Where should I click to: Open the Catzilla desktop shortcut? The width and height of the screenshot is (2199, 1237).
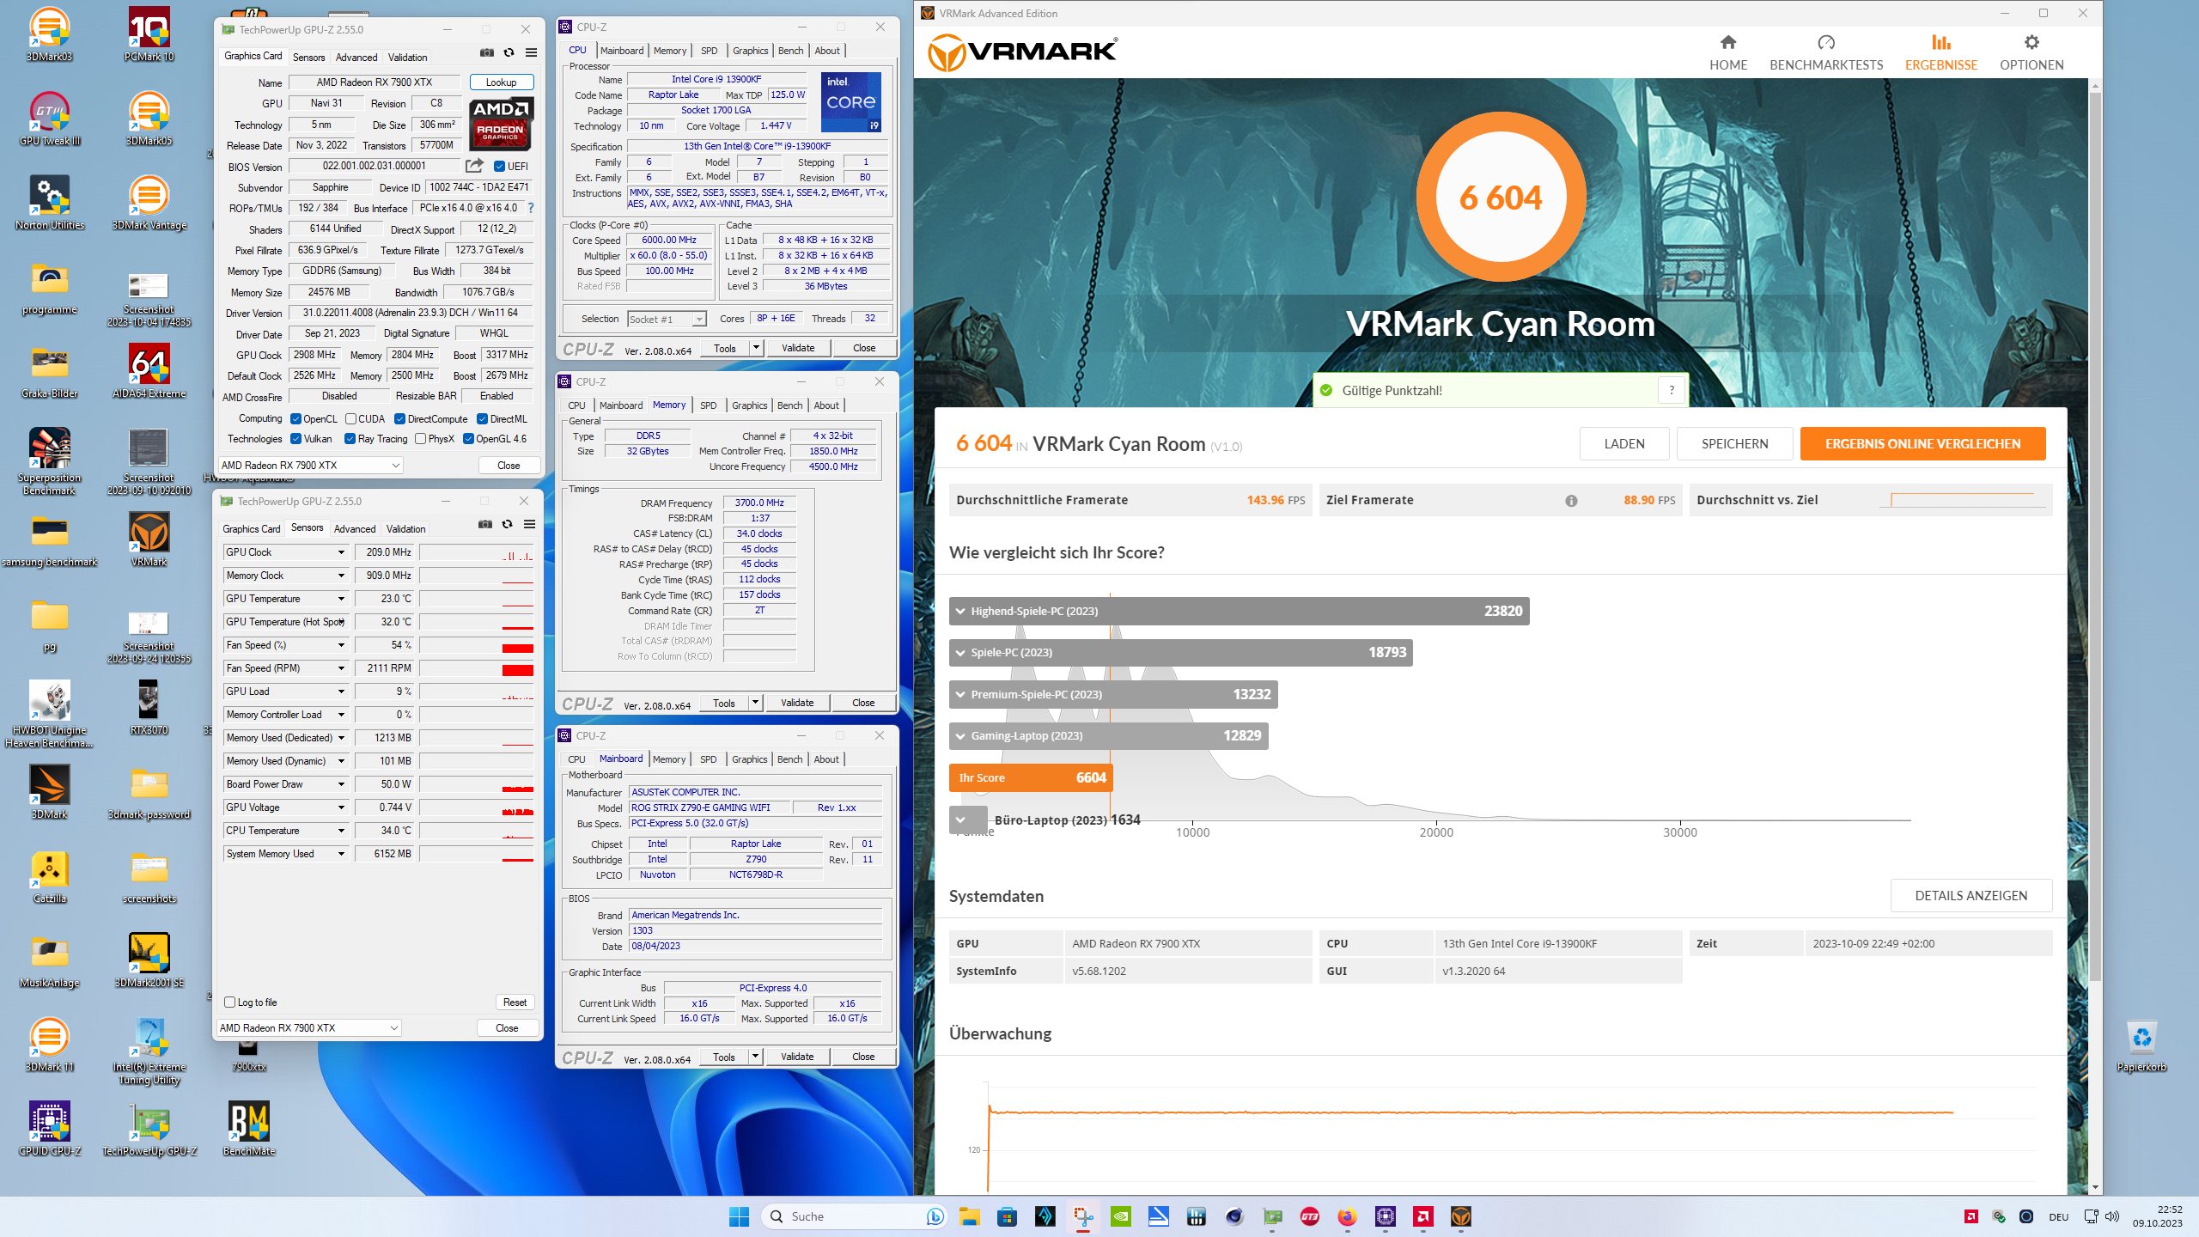click(x=49, y=876)
